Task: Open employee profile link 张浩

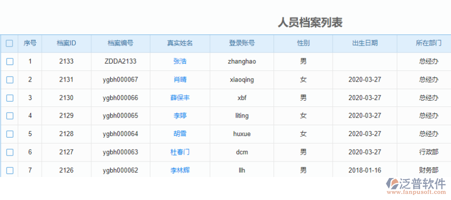Action: coord(180,61)
